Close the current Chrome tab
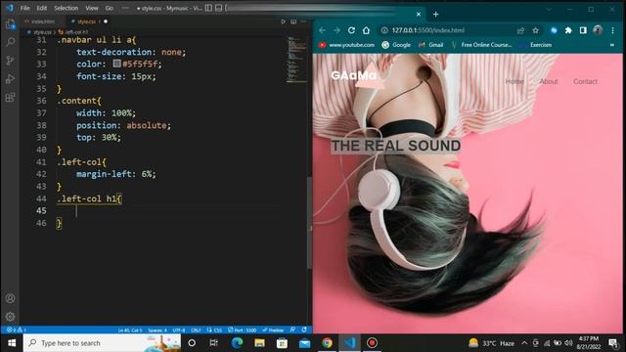 click(419, 15)
